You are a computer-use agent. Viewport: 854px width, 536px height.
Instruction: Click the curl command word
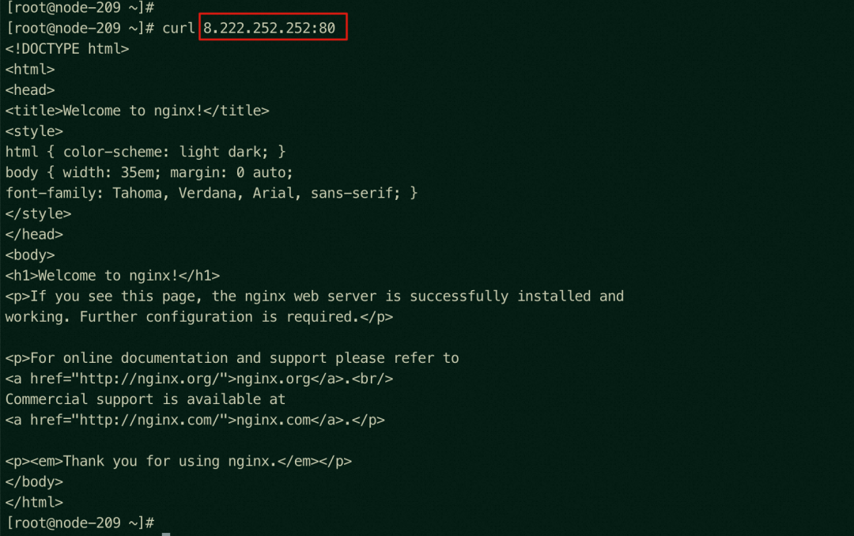point(179,28)
